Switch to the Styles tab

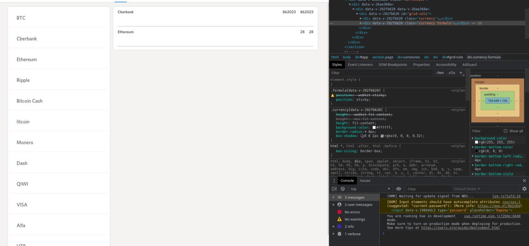[x=337, y=65]
